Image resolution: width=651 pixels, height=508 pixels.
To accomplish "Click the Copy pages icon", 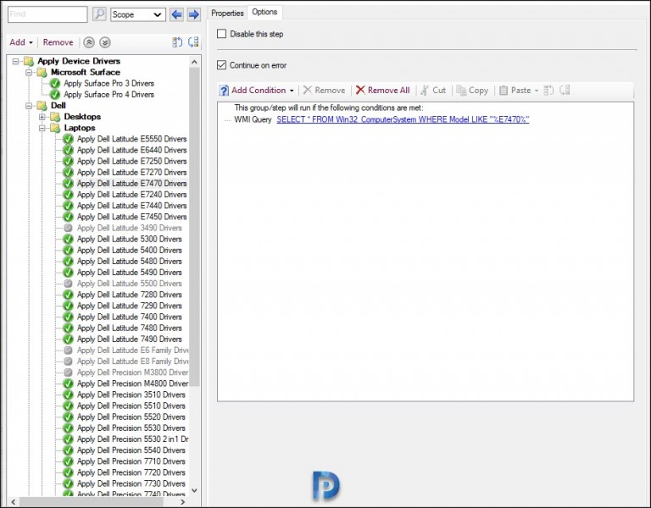I will point(461,90).
